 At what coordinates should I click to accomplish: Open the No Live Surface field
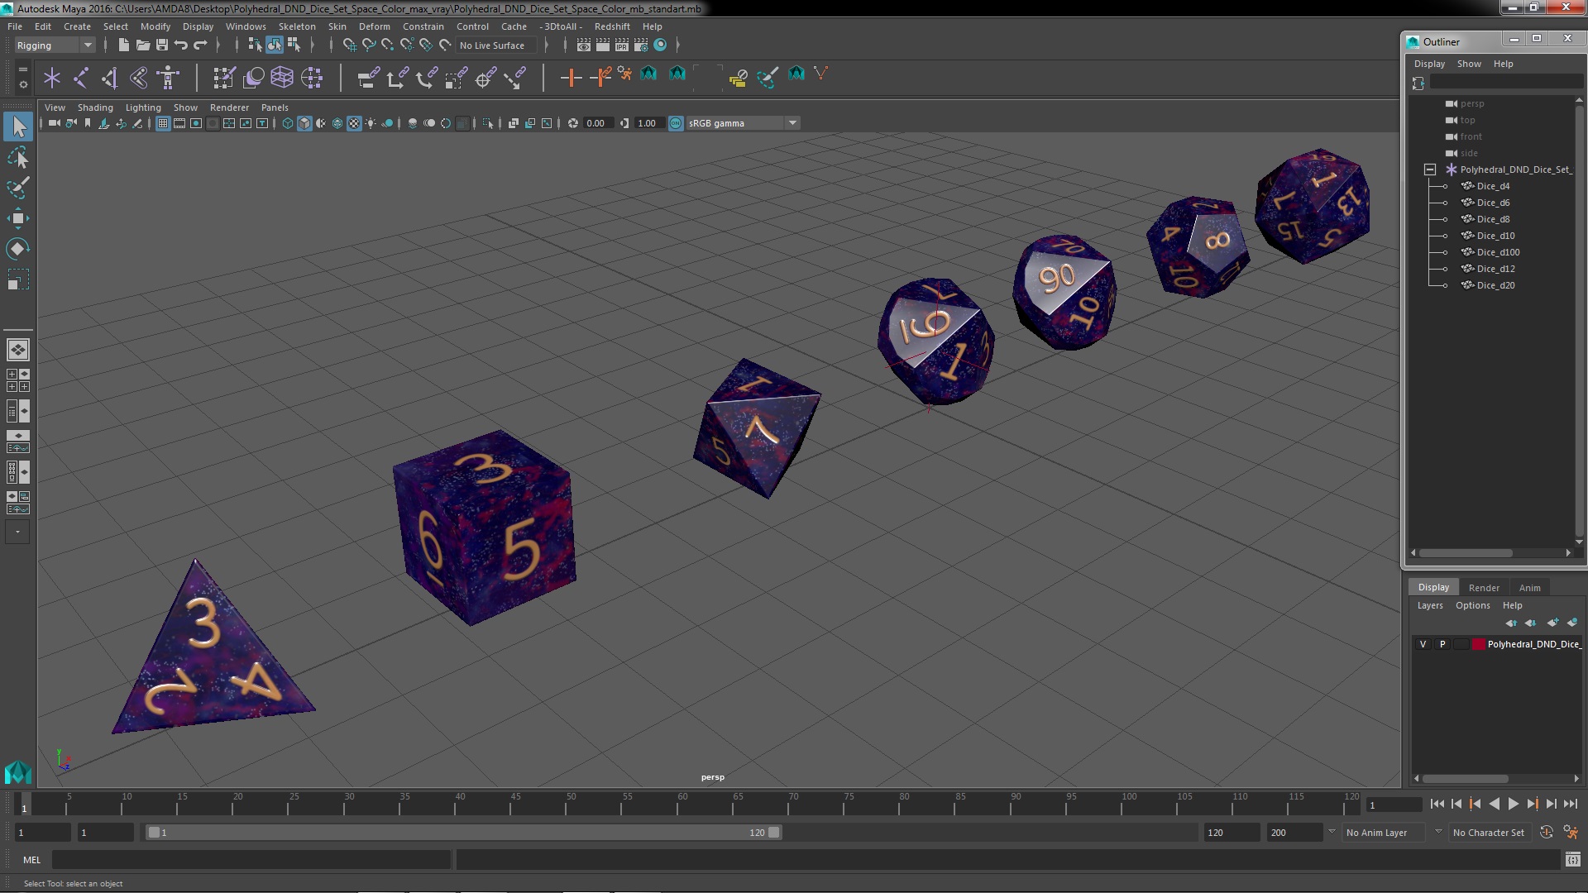point(496,45)
